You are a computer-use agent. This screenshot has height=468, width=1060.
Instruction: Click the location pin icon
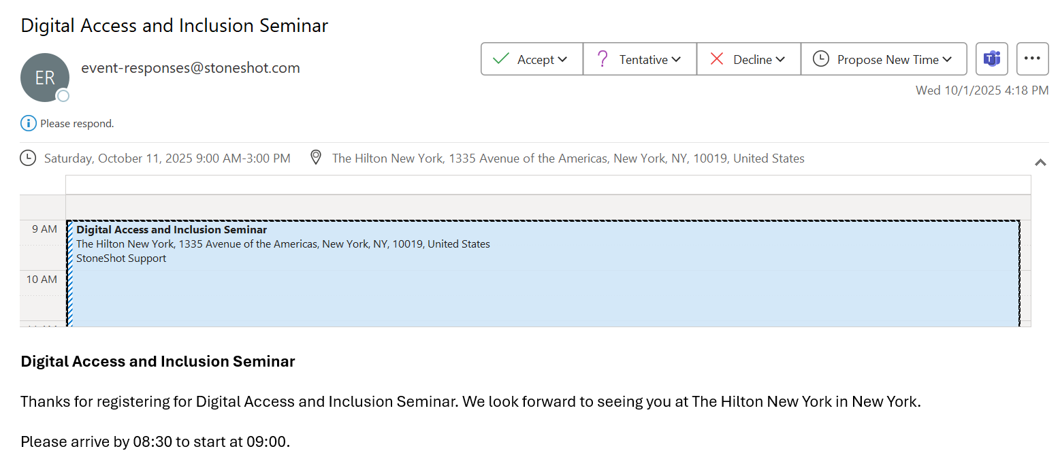point(316,158)
